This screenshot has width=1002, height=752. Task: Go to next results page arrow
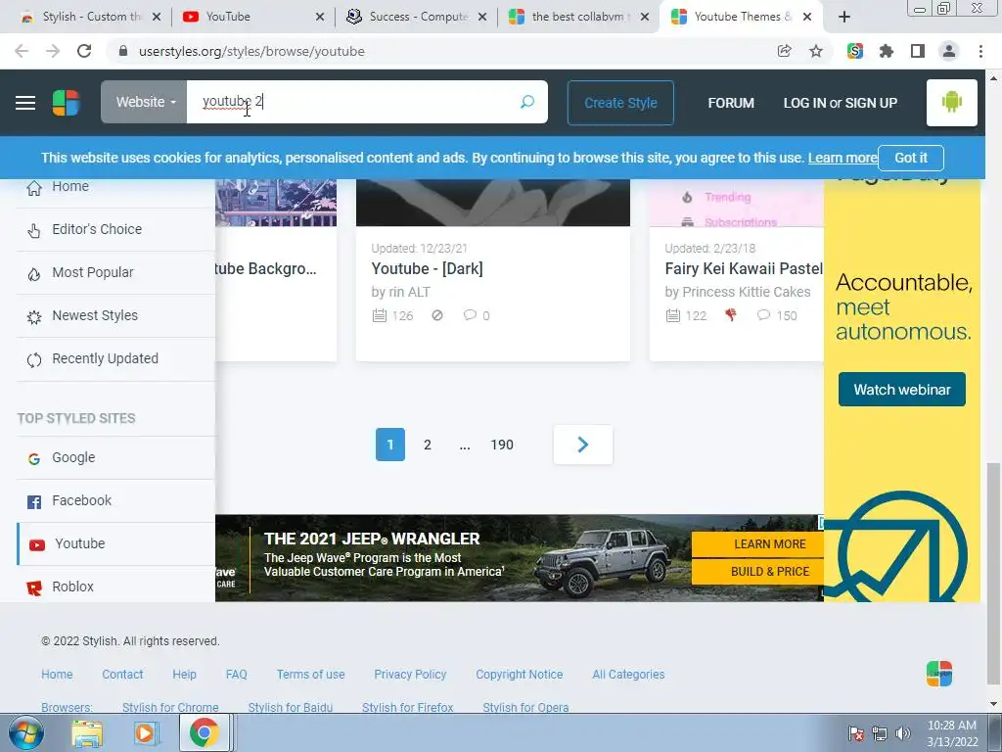(x=583, y=445)
